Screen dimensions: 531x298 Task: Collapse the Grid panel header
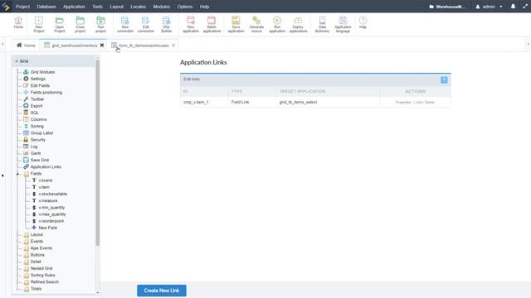coord(17,61)
